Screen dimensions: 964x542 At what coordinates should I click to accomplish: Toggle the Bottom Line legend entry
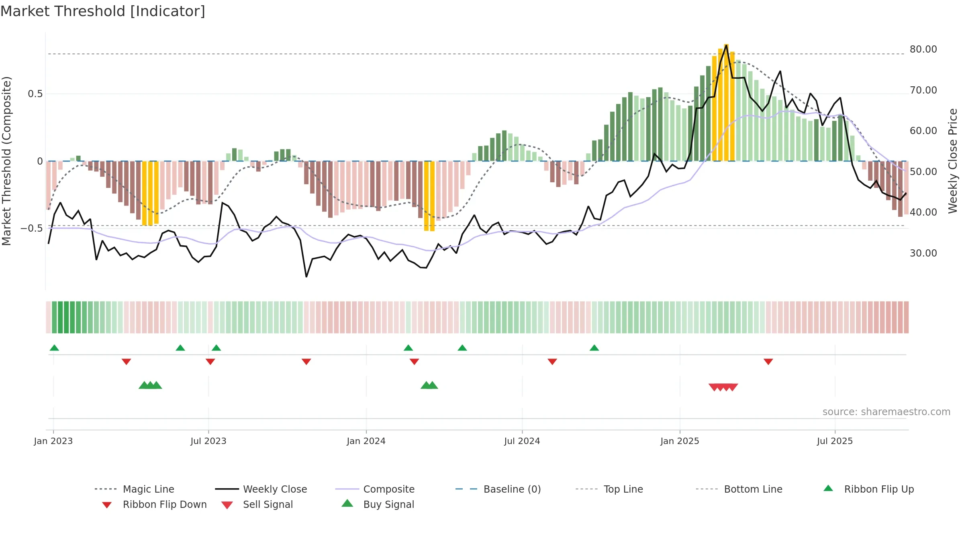pyautogui.click(x=739, y=489)
